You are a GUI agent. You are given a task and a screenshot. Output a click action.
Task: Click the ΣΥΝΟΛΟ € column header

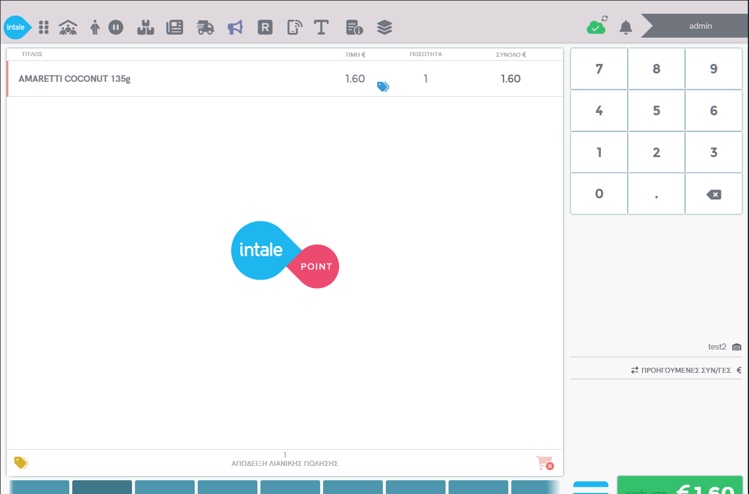[x=511, y=54]
